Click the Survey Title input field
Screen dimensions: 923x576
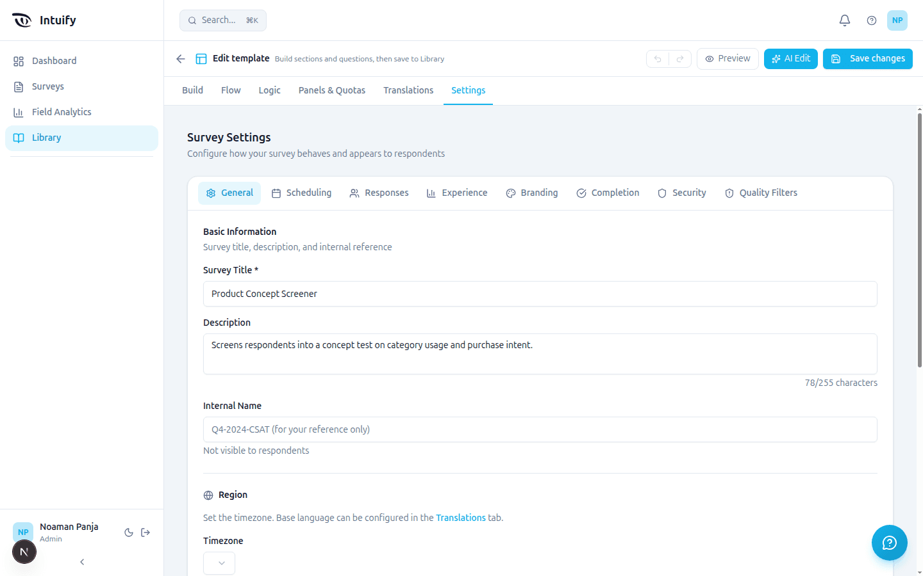click(x=540, y=294)
